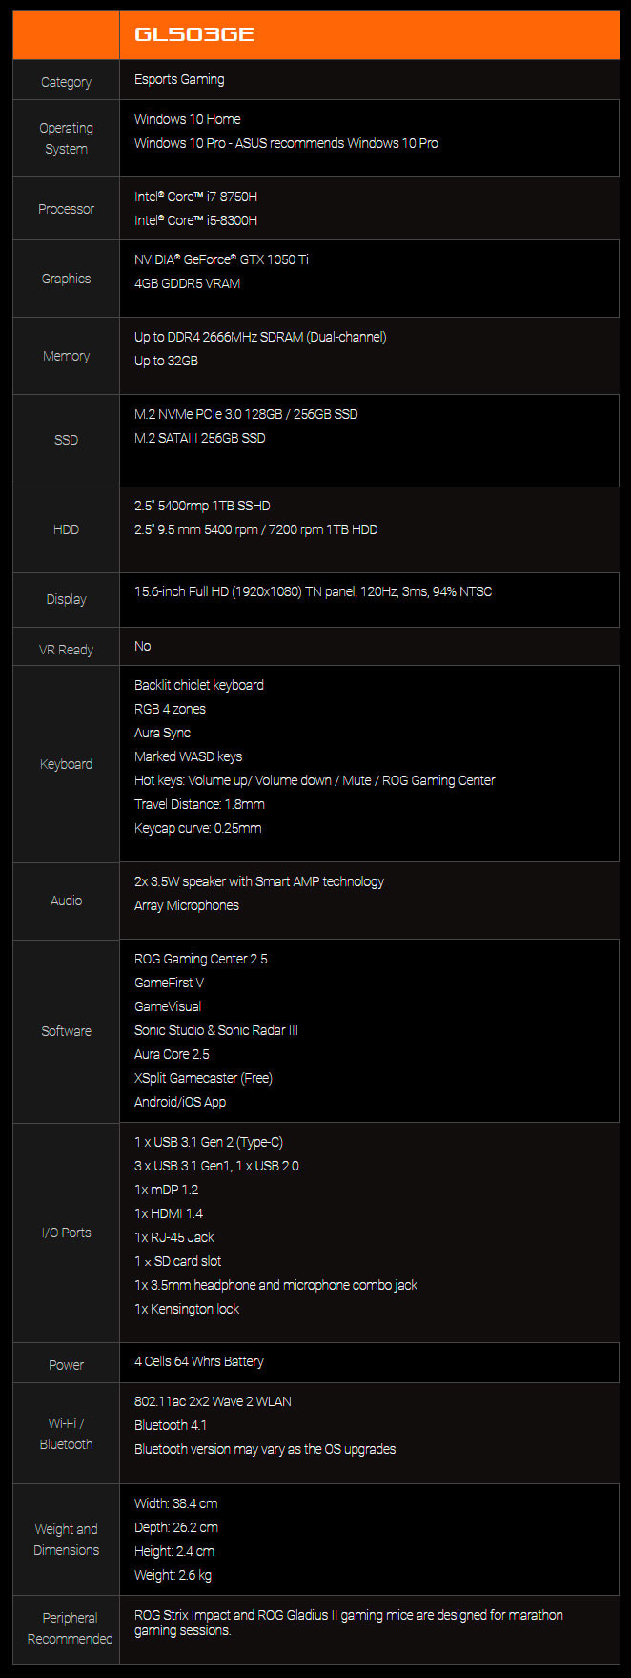Select NVIDIA GeForce GTX 1050 Ti text

point(221,259)
